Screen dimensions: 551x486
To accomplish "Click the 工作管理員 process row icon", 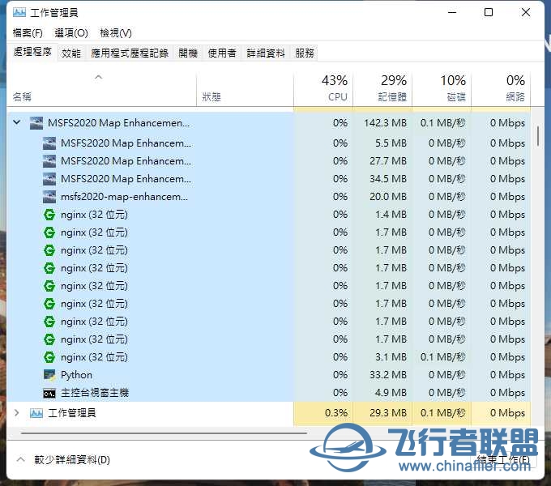I will tap(36, 413).
